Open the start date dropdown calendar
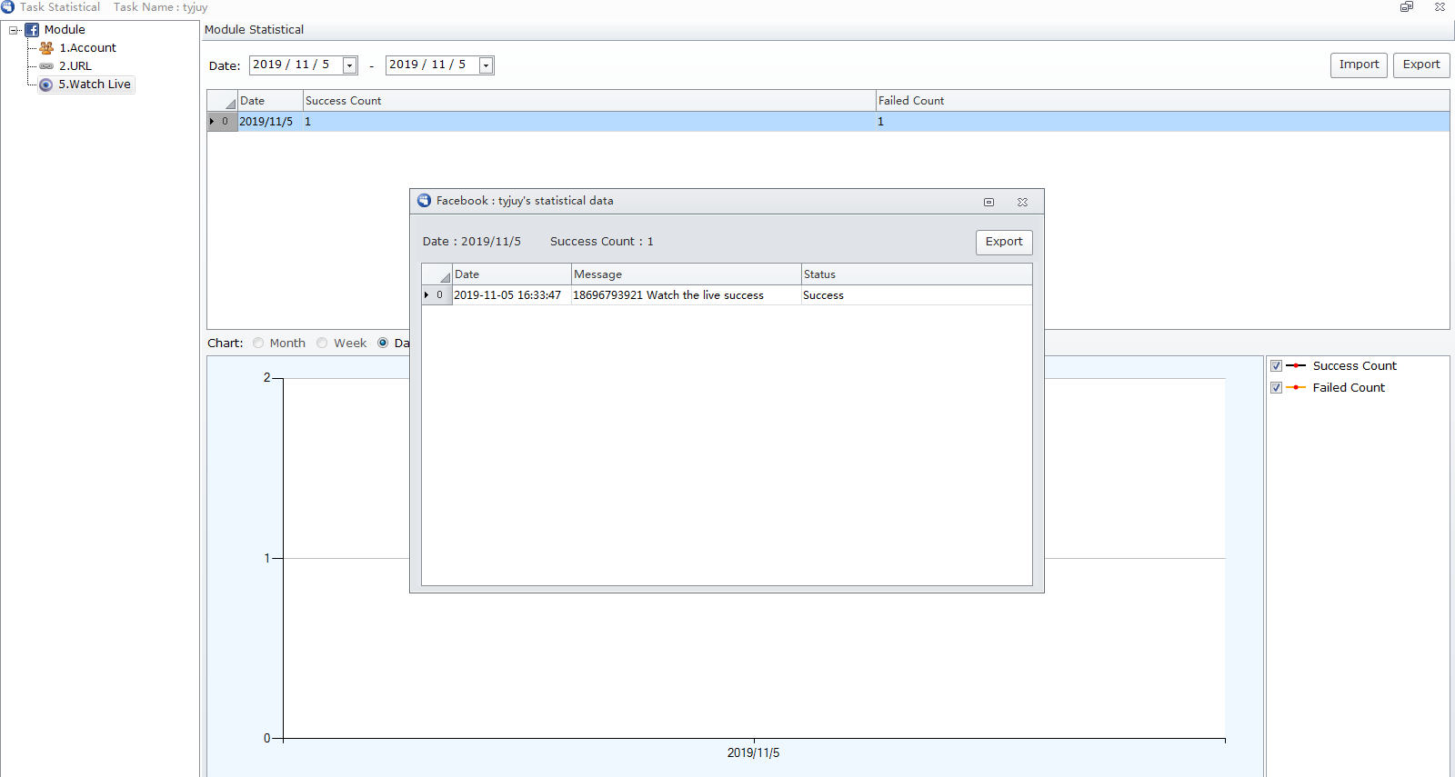 [349, 65]
